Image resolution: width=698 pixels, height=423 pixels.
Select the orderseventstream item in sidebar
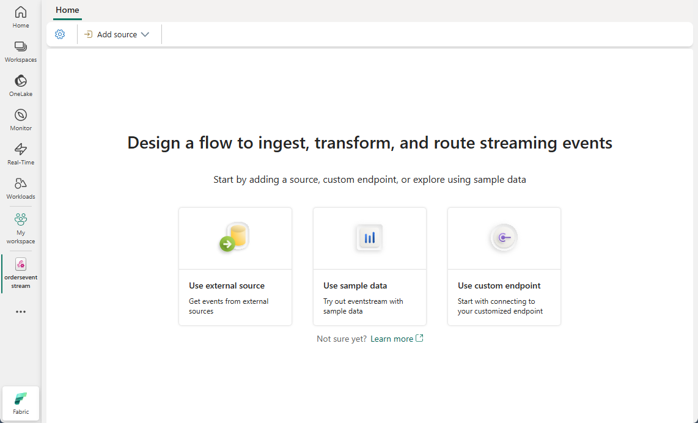[x=21, y=273]
